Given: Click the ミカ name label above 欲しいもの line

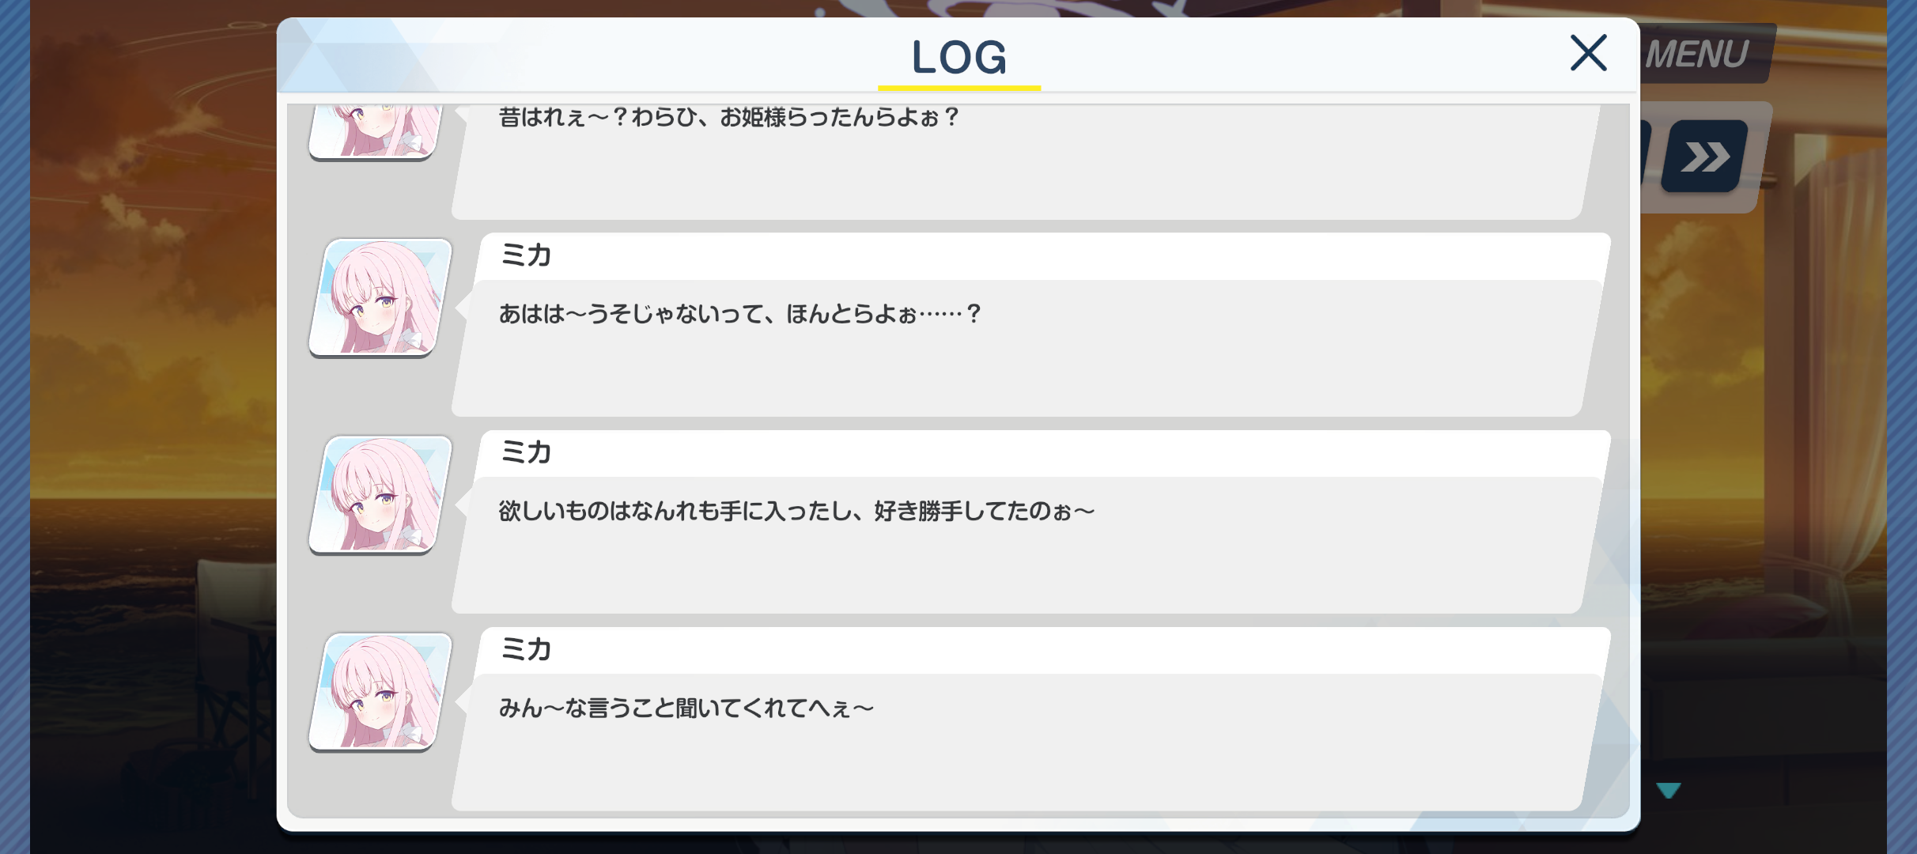Looking at the screenshot, I should [526, 452].
